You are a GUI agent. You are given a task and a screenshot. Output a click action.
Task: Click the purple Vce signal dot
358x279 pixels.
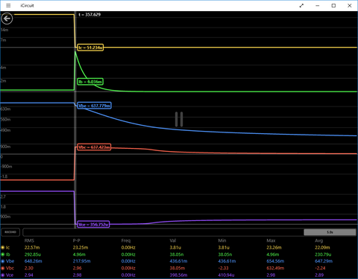(x=3, y=275)
